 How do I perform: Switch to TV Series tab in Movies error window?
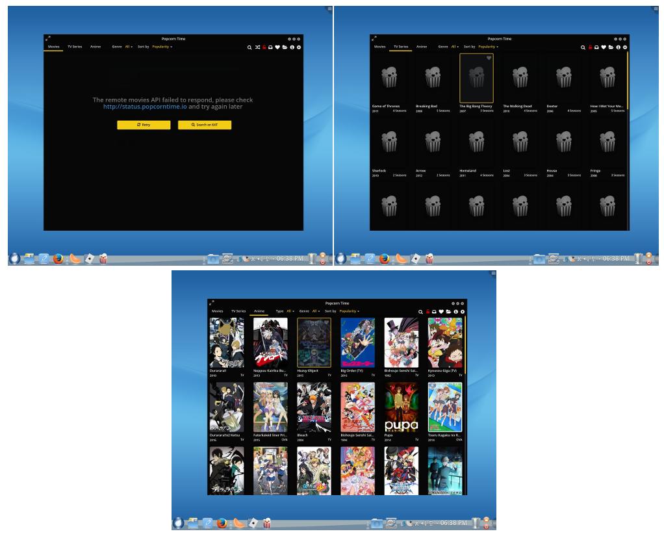pos(75,47)
